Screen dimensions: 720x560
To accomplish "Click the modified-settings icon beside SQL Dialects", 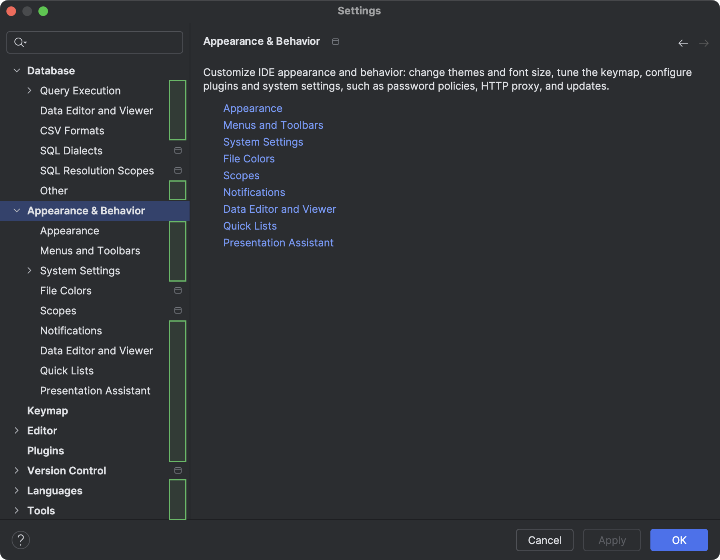I will pos(177,150).
